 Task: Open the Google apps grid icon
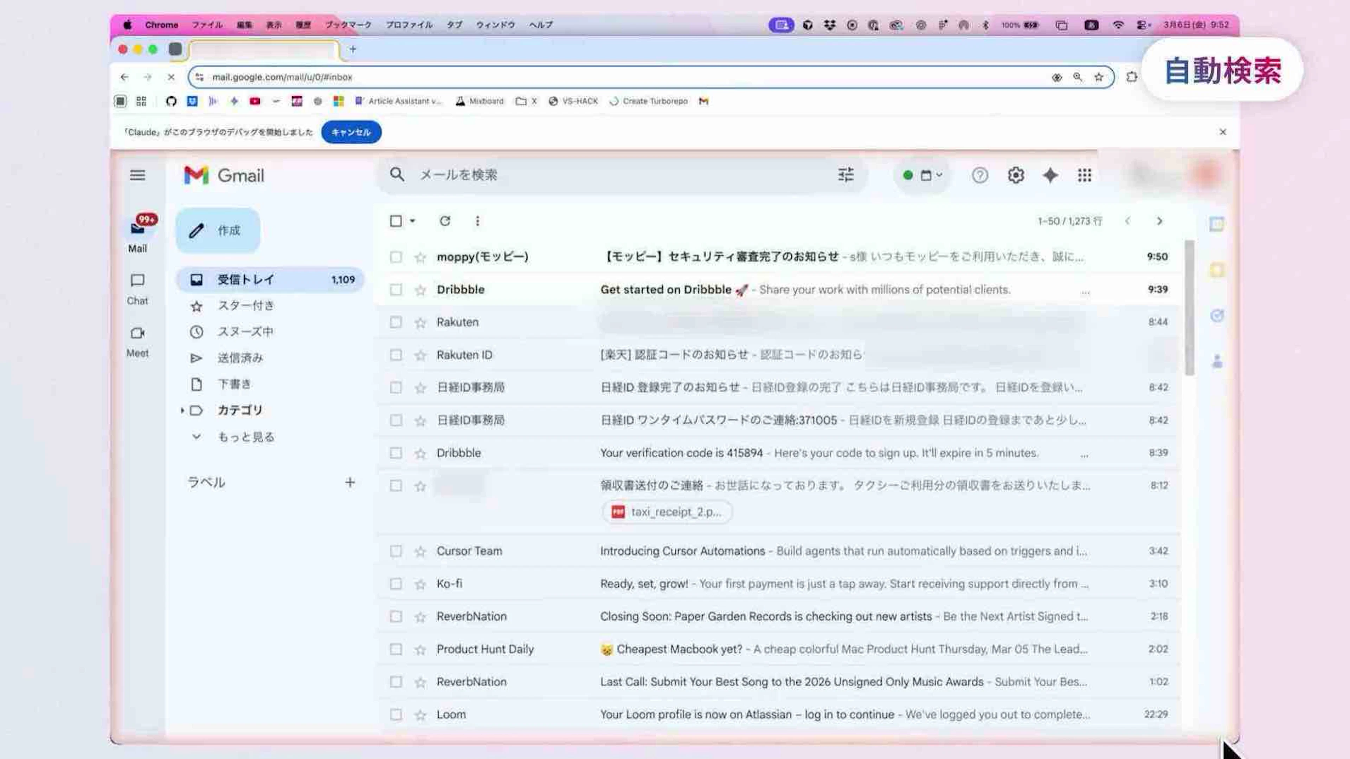(x=1084, y=175)
